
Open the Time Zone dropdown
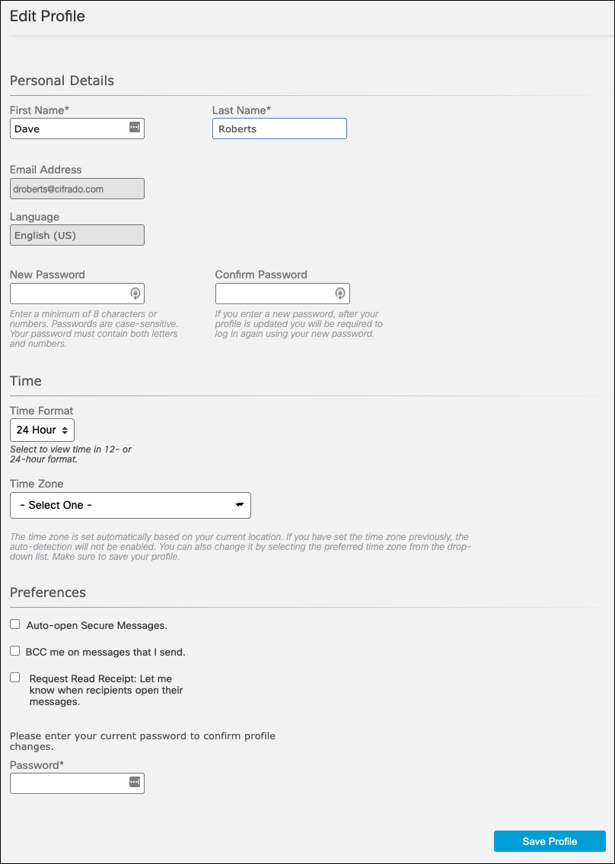pyautogui.click(x=130, y=505)
